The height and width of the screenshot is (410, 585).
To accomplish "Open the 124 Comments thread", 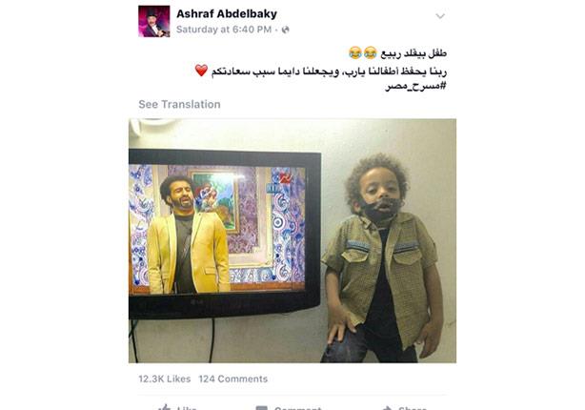I will pyautogui.click(x=233, y=379).
